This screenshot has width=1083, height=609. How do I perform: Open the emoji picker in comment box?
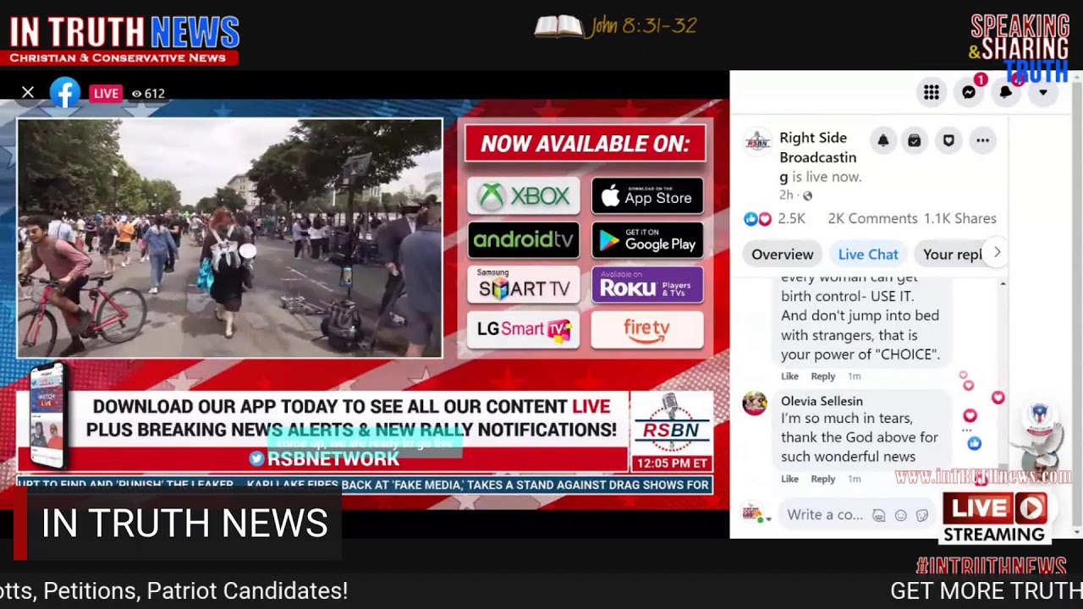coord(901,514)
